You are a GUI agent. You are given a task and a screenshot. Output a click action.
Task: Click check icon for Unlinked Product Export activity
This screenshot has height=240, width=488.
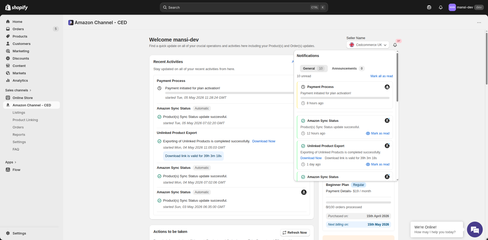(x=159, y=141)
